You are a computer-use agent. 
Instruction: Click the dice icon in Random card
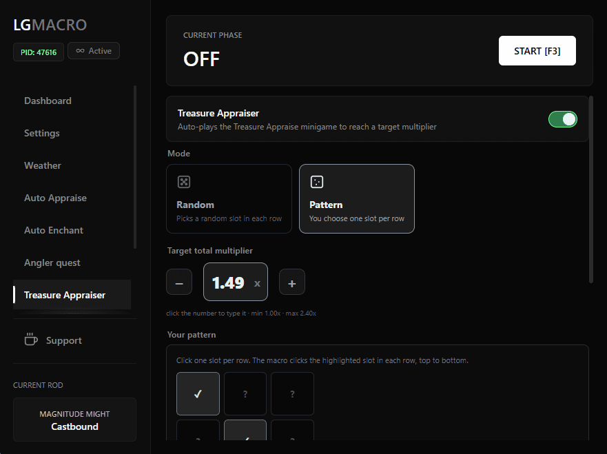[x=184, y=181]
